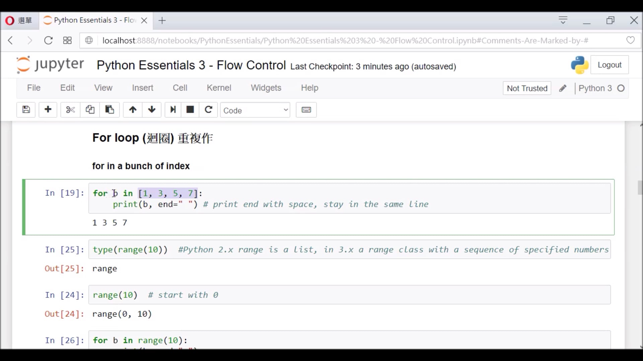Restart the kernel icon
Screen dimensions: 643x361
208,110
